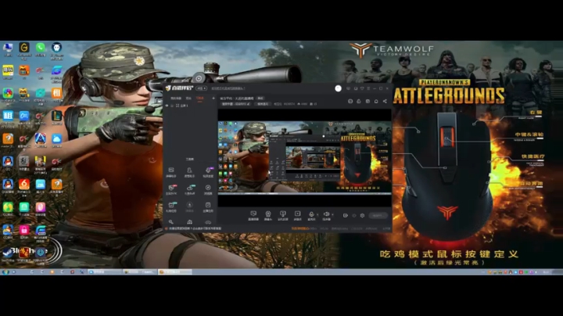Click the small pill button next to the room title

(260, 98)
